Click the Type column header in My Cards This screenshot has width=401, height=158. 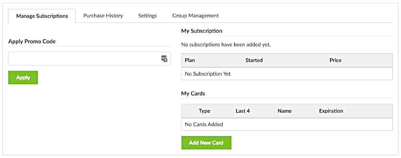205,111
